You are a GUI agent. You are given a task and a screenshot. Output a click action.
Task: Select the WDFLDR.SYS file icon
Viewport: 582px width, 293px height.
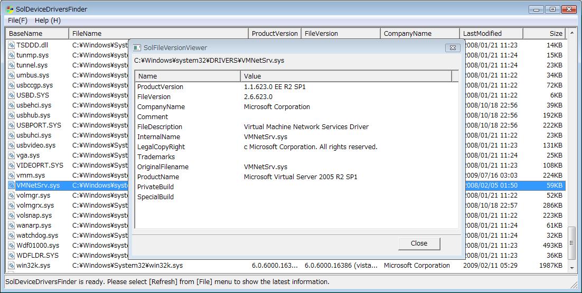click(11, 255)
